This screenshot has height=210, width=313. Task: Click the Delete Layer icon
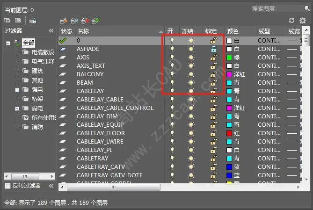pyautogui.click(x=85, y=21)
